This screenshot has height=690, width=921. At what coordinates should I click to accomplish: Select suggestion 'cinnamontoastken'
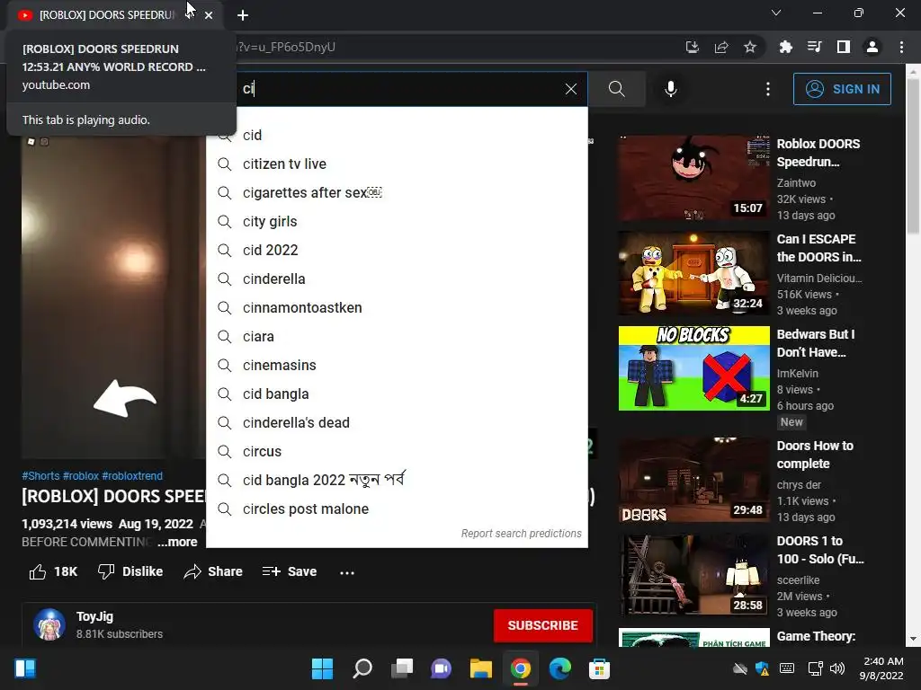pos(397,307)
